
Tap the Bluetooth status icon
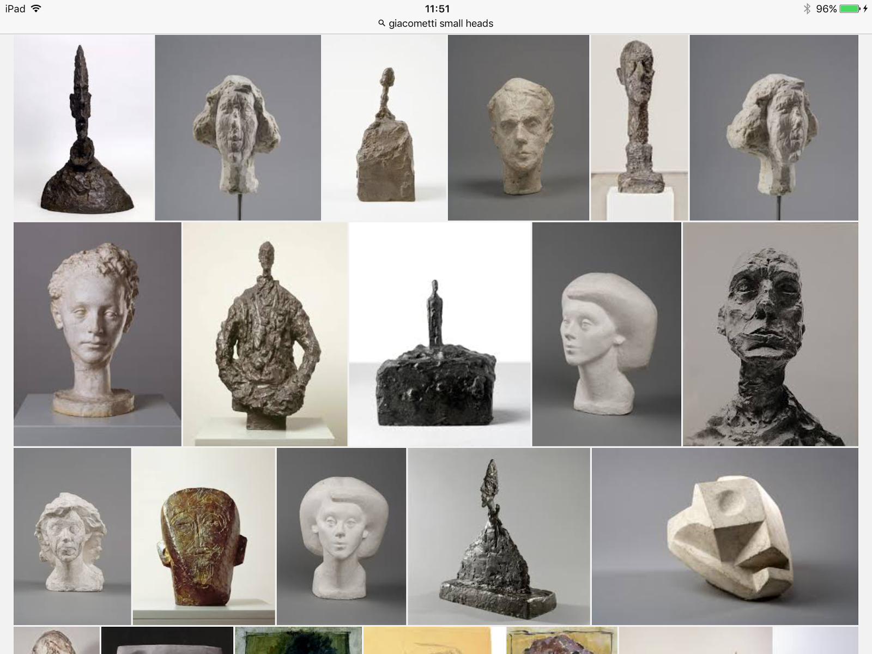click(807, 9)
